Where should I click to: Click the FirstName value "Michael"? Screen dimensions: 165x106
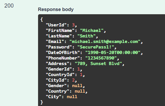[x=92, y=30]
